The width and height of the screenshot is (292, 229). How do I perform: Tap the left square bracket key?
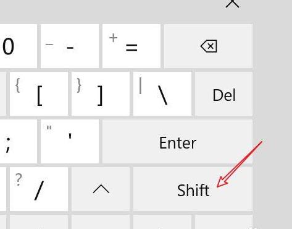point(39,93)
